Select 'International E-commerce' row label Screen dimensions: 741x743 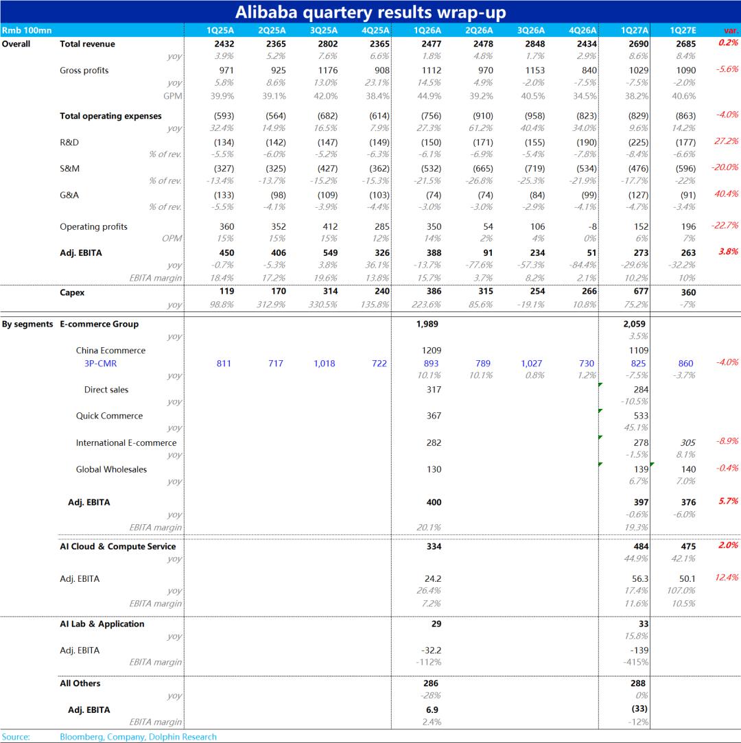point(126,443)
